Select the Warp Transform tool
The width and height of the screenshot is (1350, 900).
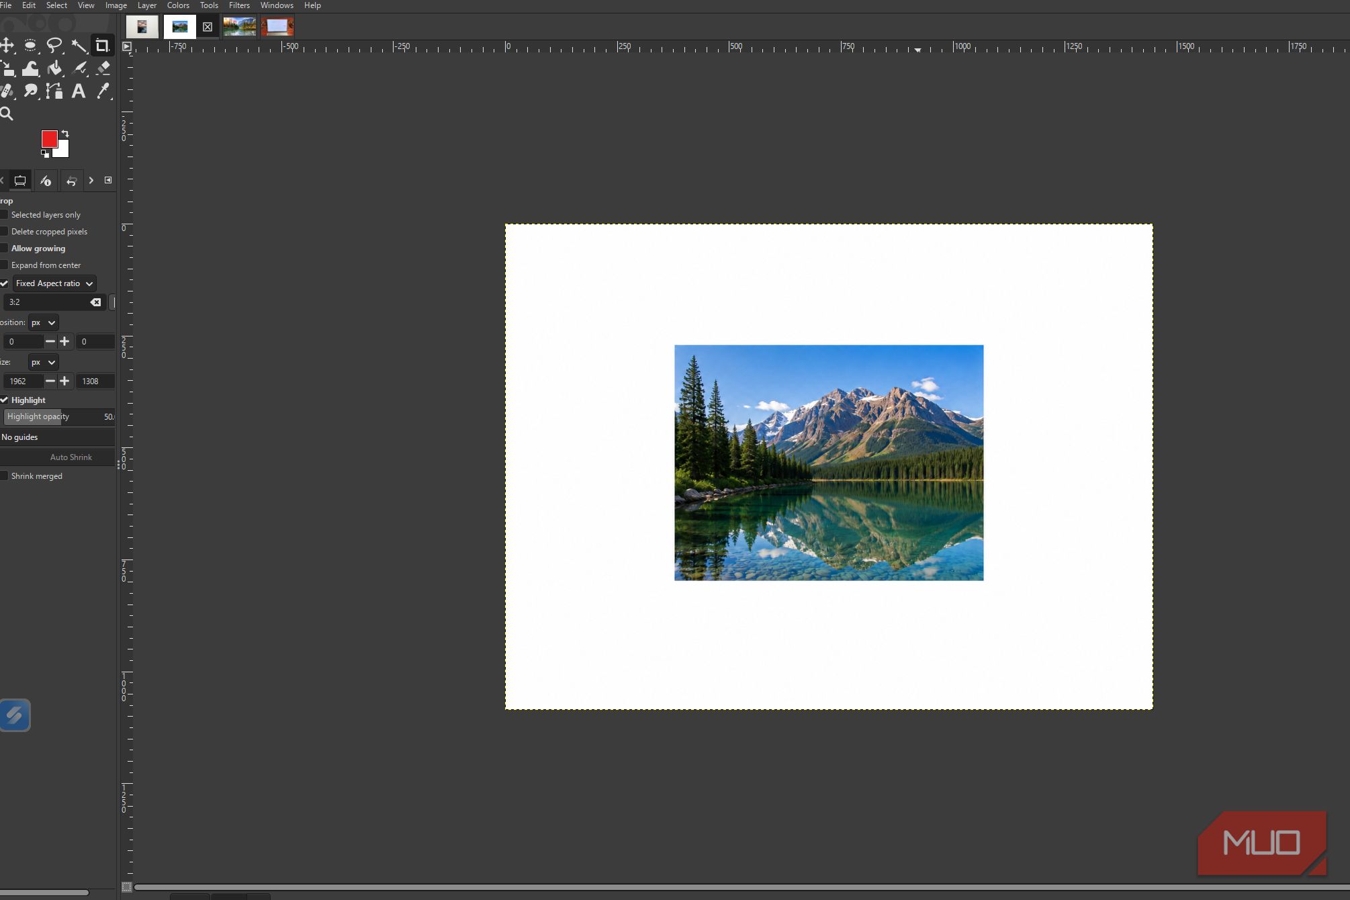point(30,69)
